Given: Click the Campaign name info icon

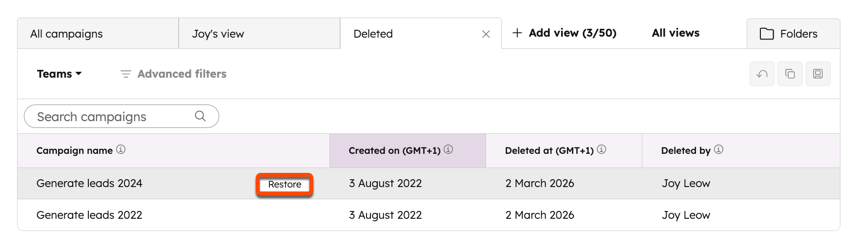Looking at the screenshot, I should pyautogui.click(x=121, y=149).
